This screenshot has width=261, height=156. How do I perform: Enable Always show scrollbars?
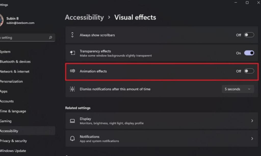[249, 35]
